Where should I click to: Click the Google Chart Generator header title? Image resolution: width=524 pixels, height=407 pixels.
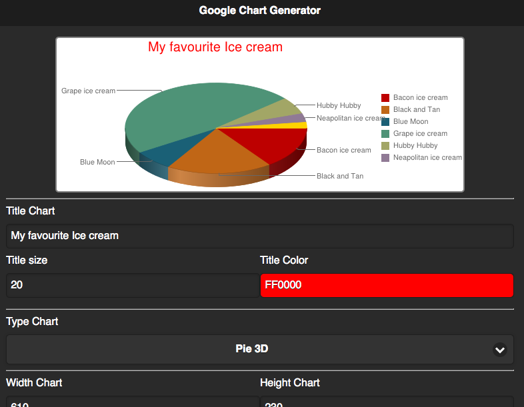[x=259, y=11]
